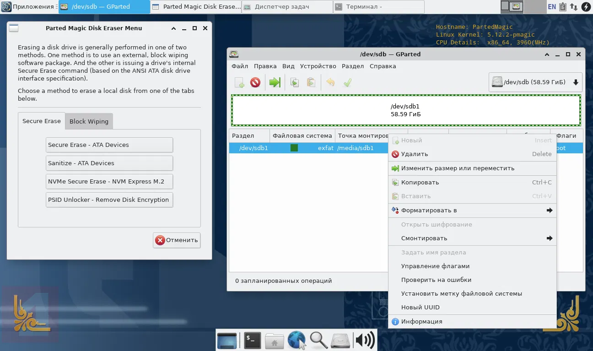Image resolution: width=593 pixels, height=351 pixels.
Task: Switch to the Secure Erase tab
Action: 42,121
